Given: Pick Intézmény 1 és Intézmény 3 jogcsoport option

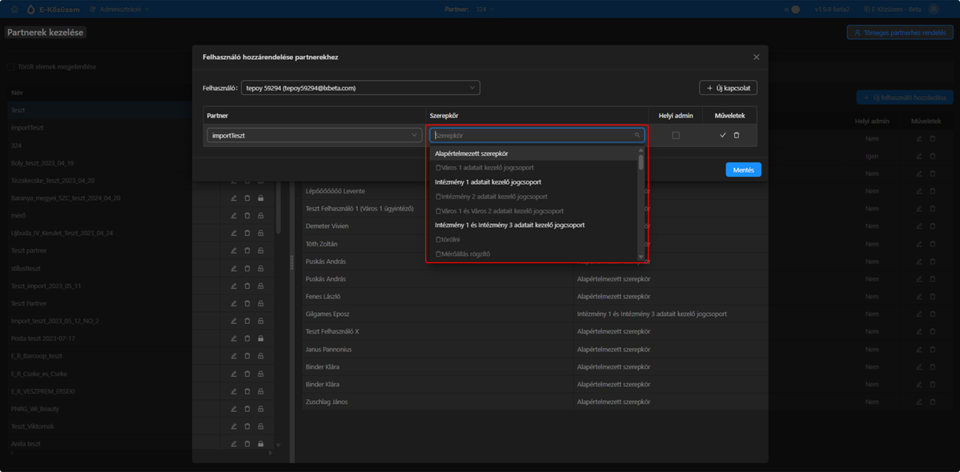Looking at the screenshot, I should pyautogui.click(x=533, y=225).
